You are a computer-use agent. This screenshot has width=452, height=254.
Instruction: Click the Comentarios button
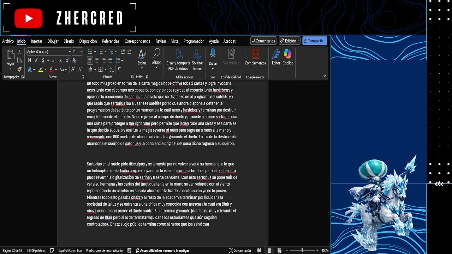coord(263,41)
